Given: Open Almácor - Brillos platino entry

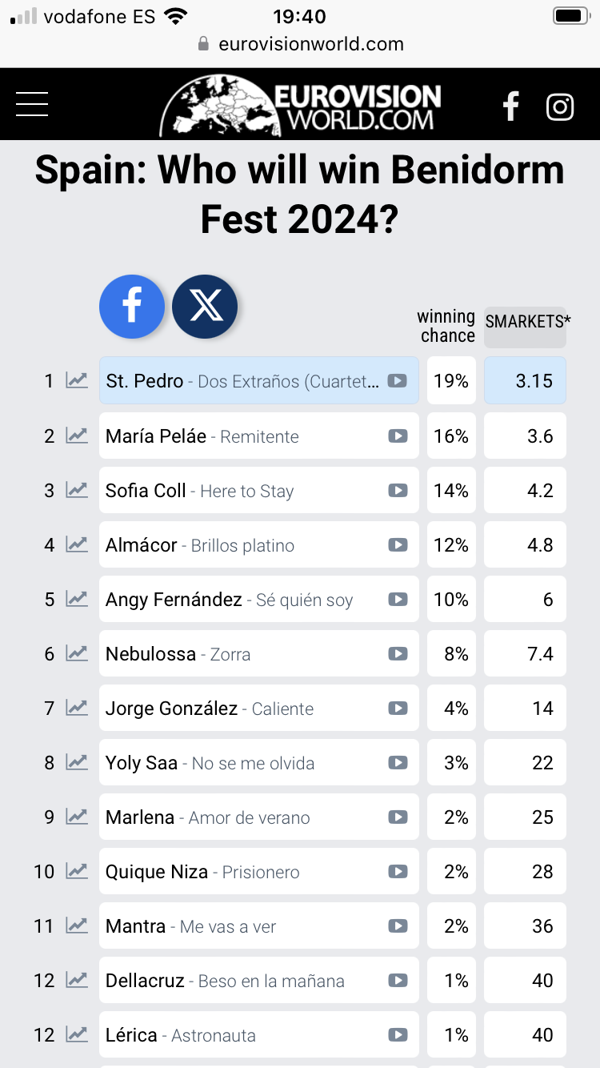Looking at the screenshot, I should (x=258, y=544).
